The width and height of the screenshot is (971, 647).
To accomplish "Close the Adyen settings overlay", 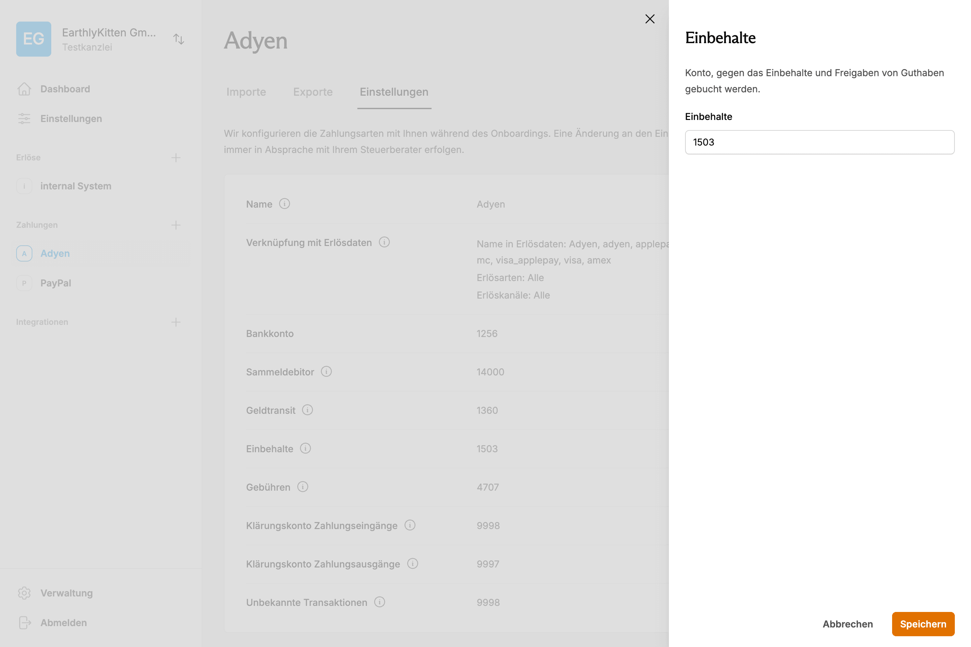I will tap(650, 19).
